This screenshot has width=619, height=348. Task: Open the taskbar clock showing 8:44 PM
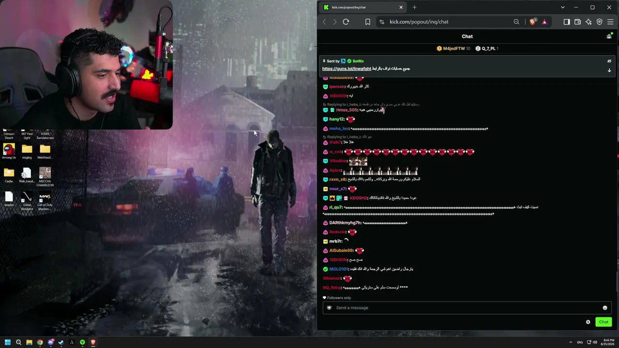click(x=607, y=342)
